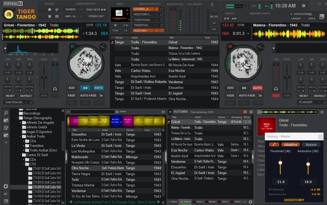This screenshot has height=205, width=327.
Task: Toggle DUAL DECK configuration button
Action: tap(96, 10)
